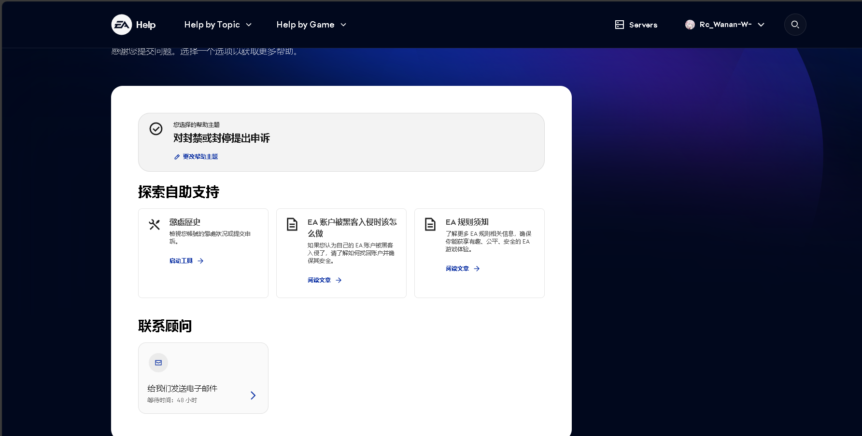Select the 给我们发送电子邮件 contact option

[203, 378]
